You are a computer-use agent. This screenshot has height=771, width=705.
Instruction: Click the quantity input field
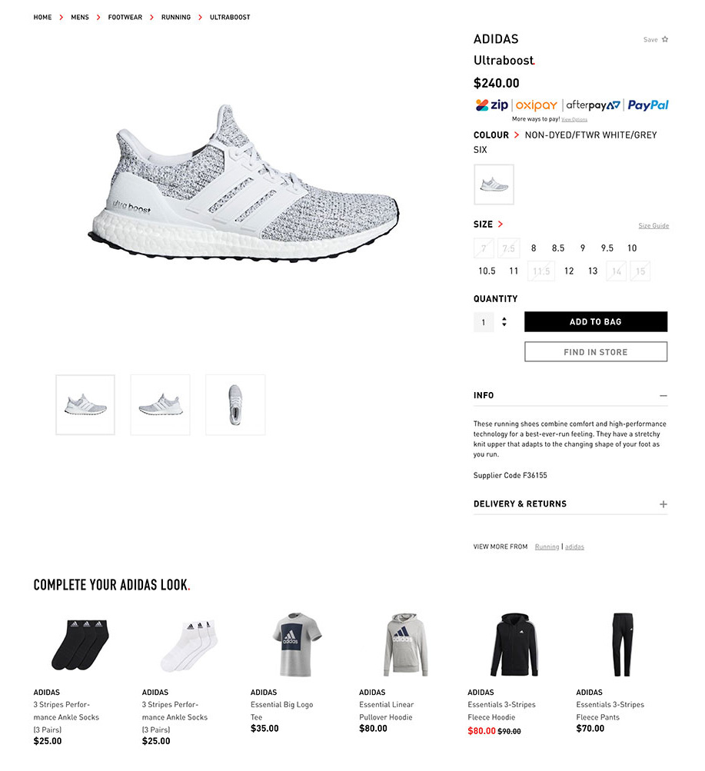484,322
